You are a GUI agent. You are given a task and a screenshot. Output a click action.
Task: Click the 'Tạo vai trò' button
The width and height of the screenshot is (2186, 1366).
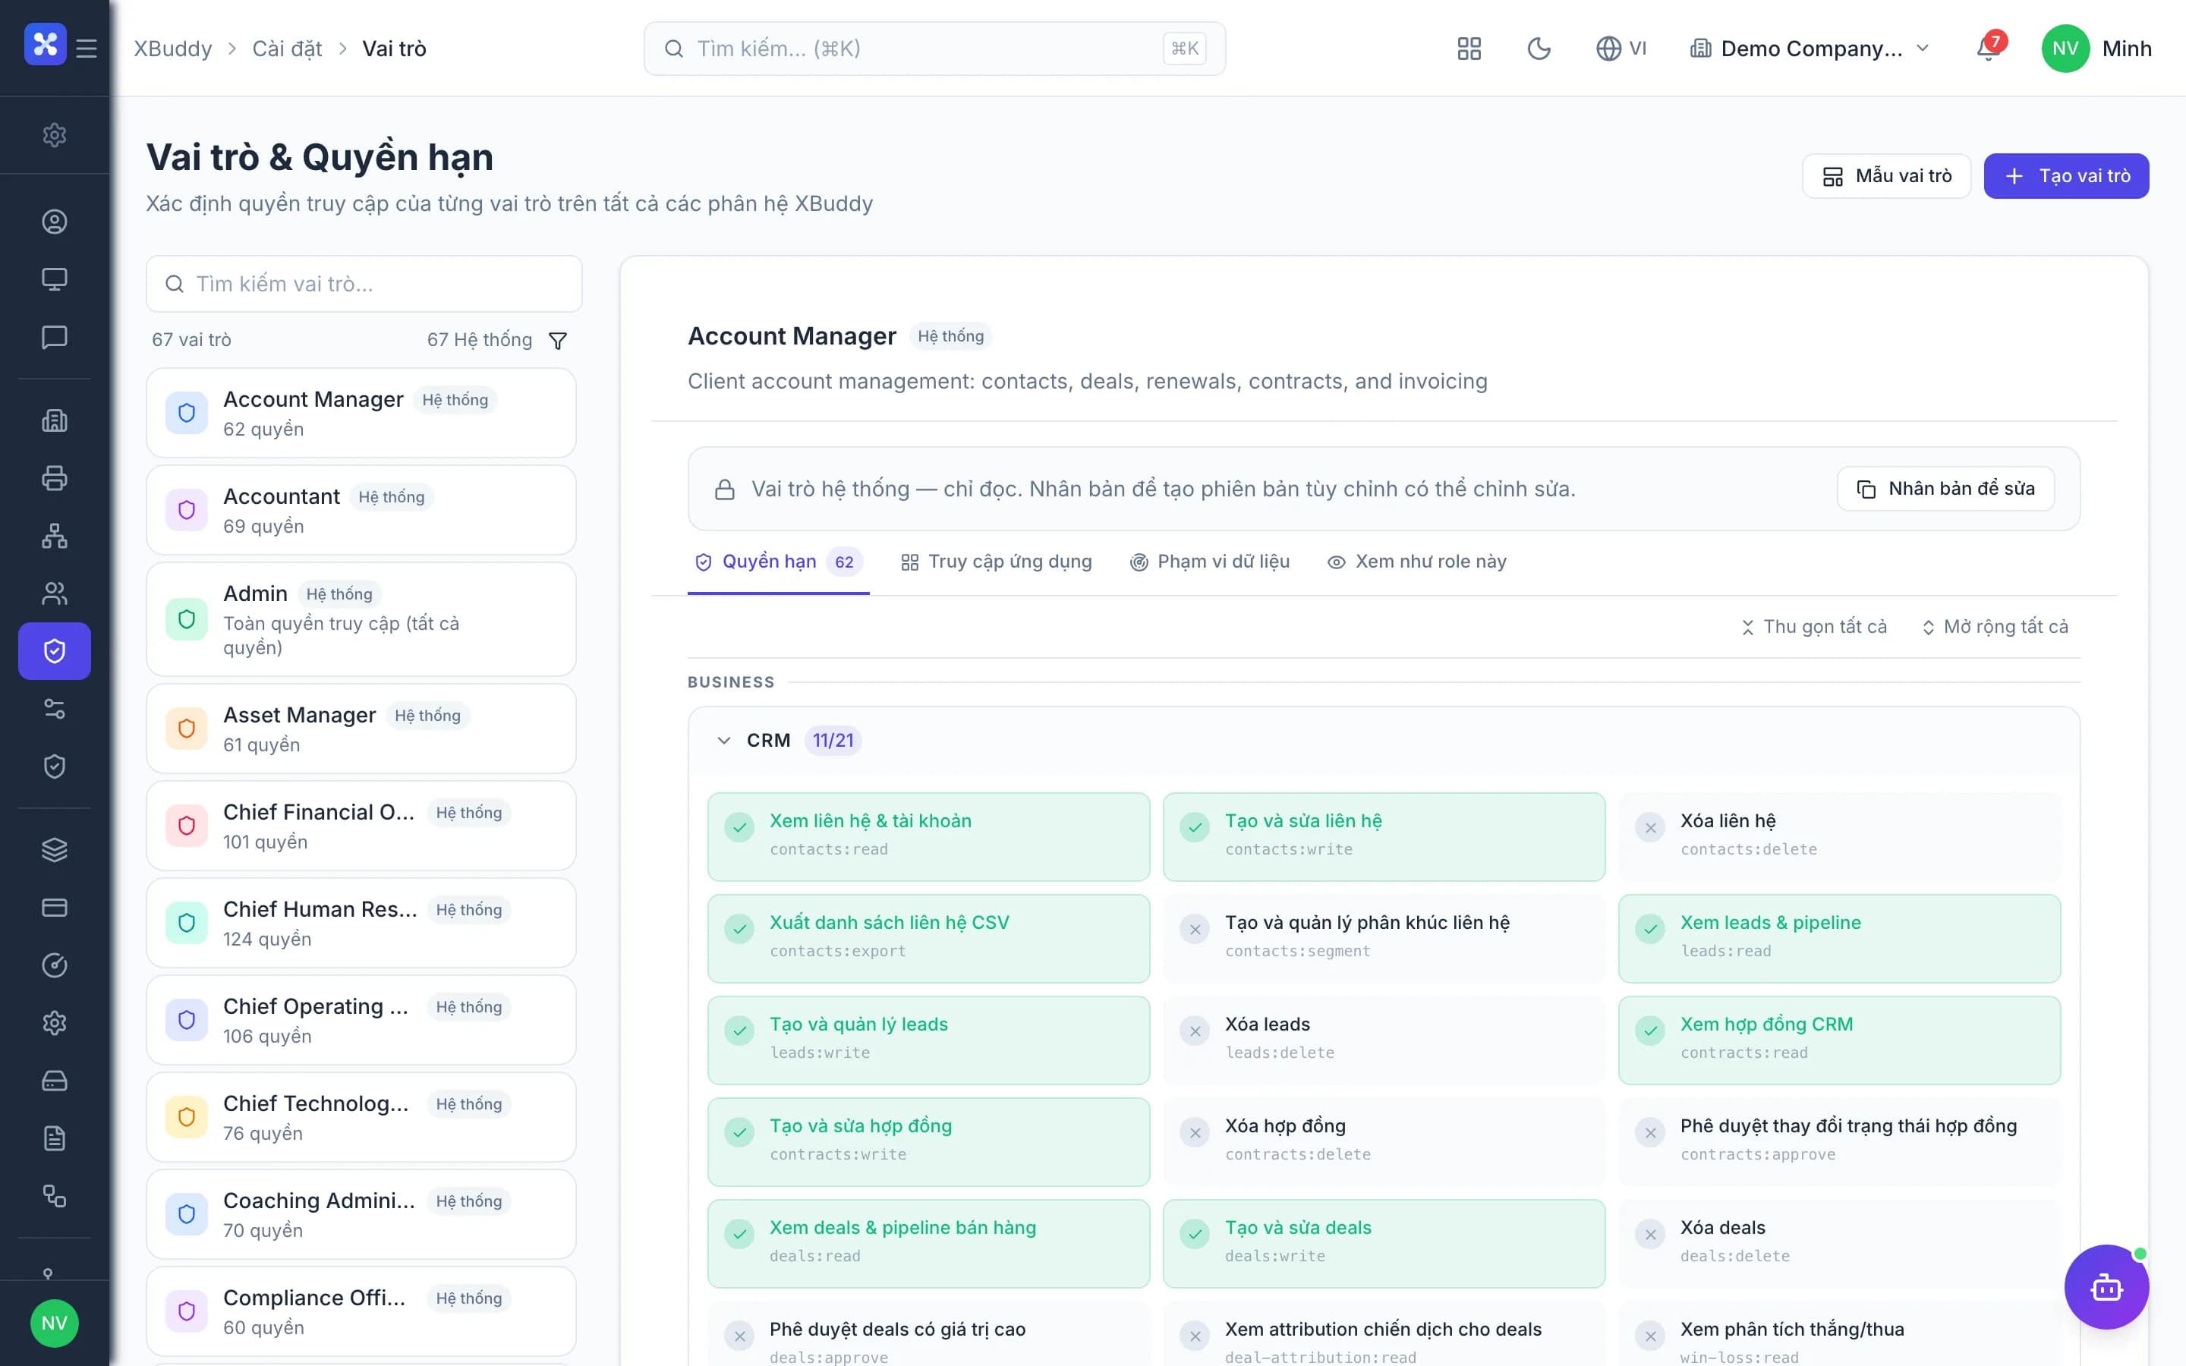click(2066, 176)
